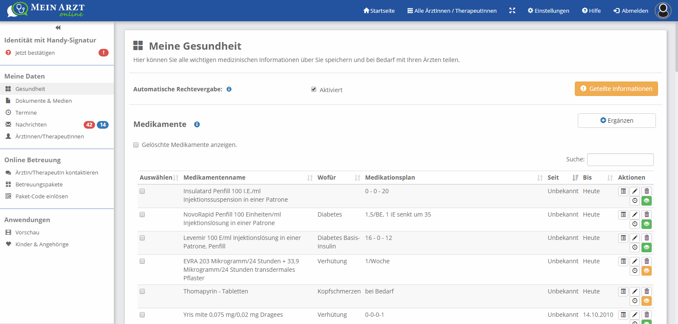Delete the Levemir medication row
This screenshot has width=678, height=324.
[647, 238]
